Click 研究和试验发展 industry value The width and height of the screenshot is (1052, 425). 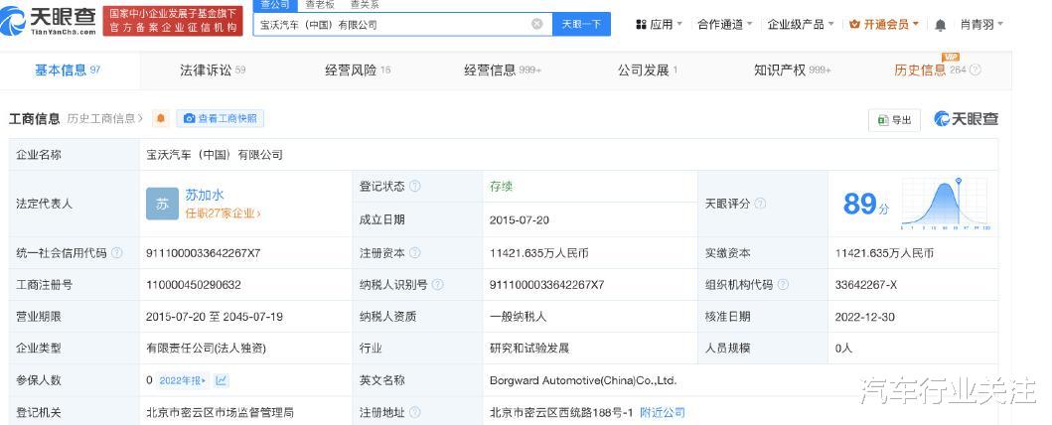(x=529, y=349)
